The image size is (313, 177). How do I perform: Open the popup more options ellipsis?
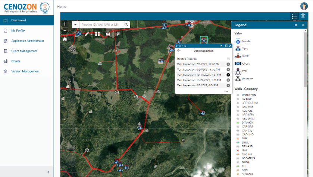(x=226, y=91)
